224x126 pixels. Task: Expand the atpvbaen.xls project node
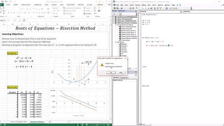114,17
